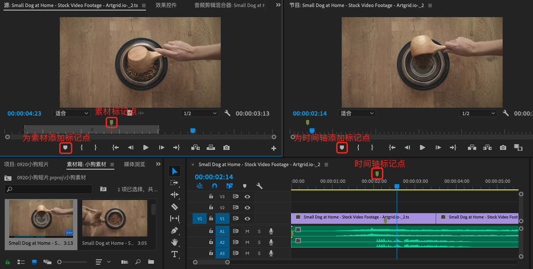Pick the Hand tool

coord(175,242)
